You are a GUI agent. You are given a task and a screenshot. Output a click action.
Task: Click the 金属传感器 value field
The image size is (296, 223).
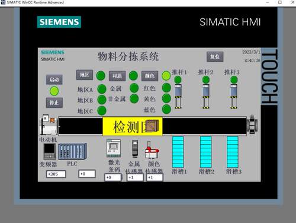click(135, 177)
